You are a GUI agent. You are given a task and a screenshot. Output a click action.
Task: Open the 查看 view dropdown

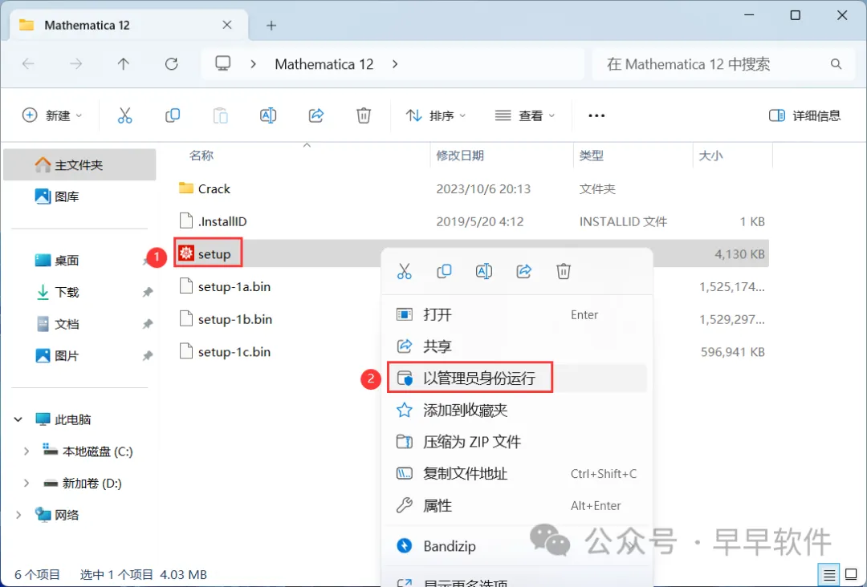pos(525,115)
